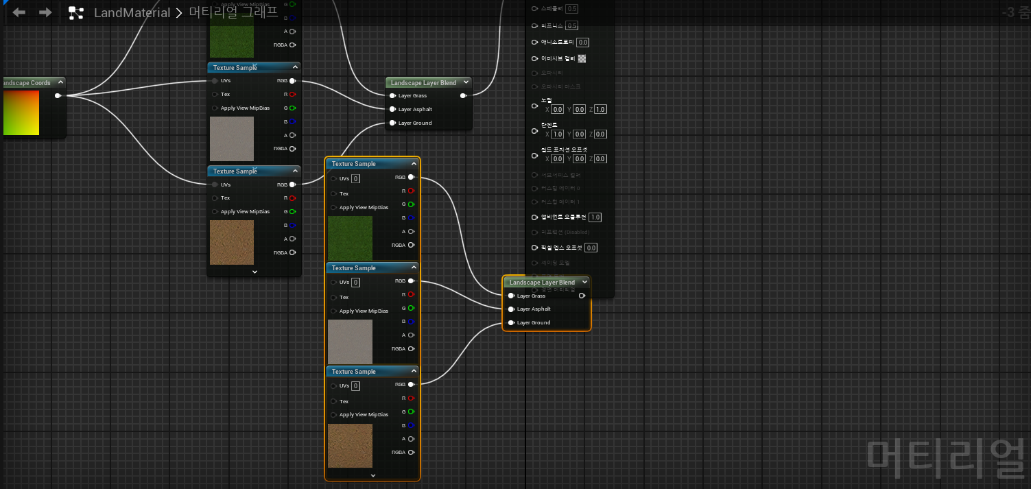Go forward with the right arrow button
Image resolution: width=1031 pixels, height=489 pixels.
pyautogui.click(x=45, y=12)
